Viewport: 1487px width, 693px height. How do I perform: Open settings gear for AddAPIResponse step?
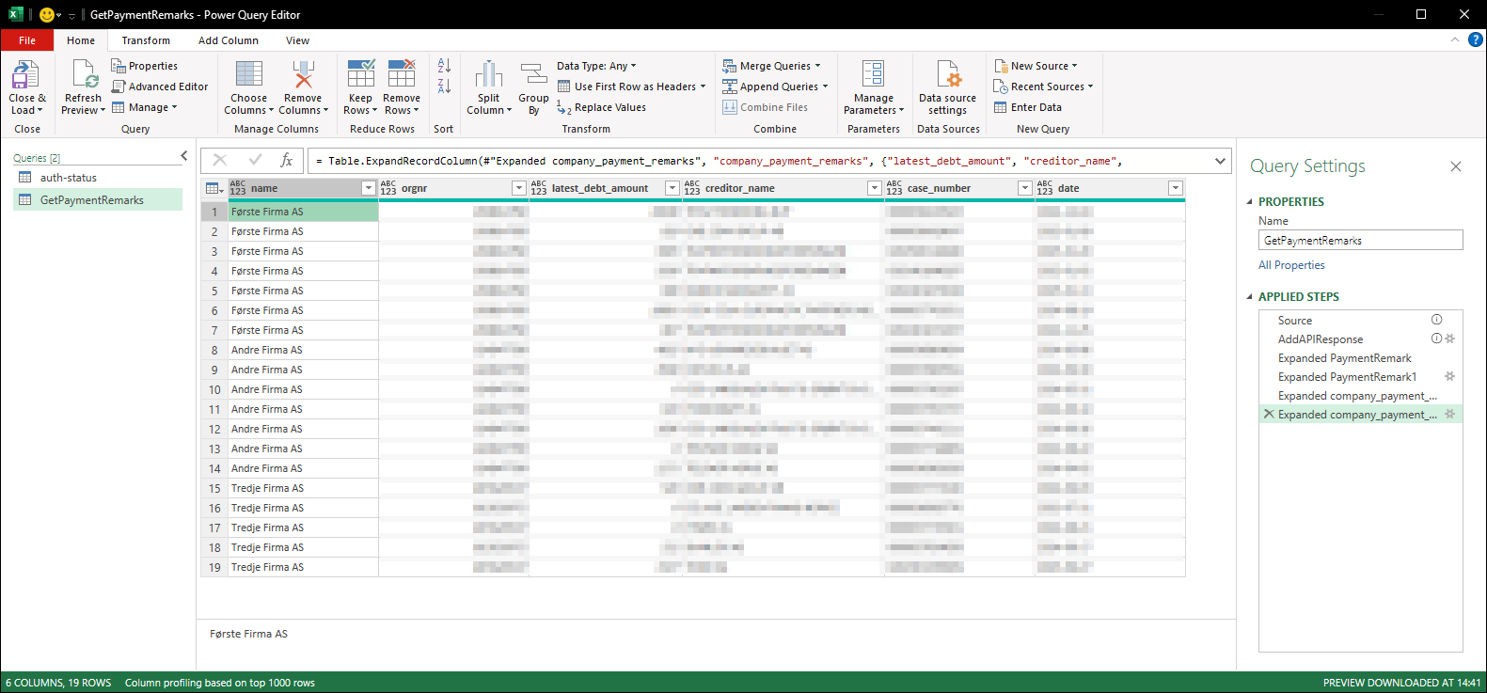[1449, 339]
